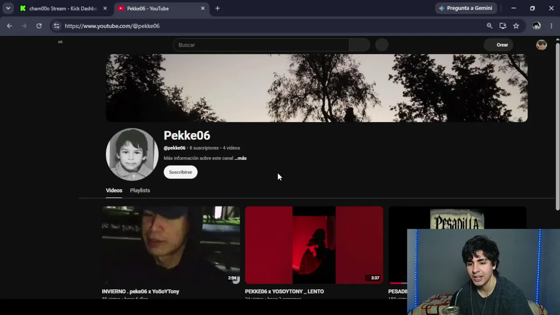Viewport: 560px width, 315px height.
Task: Expand channel description with '...más'
Action: point(241,158)
